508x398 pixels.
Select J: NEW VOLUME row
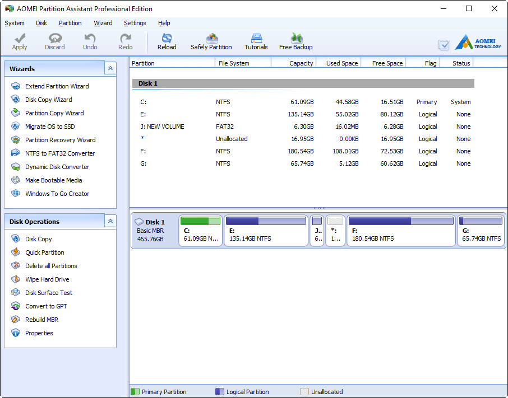(303, 127)
